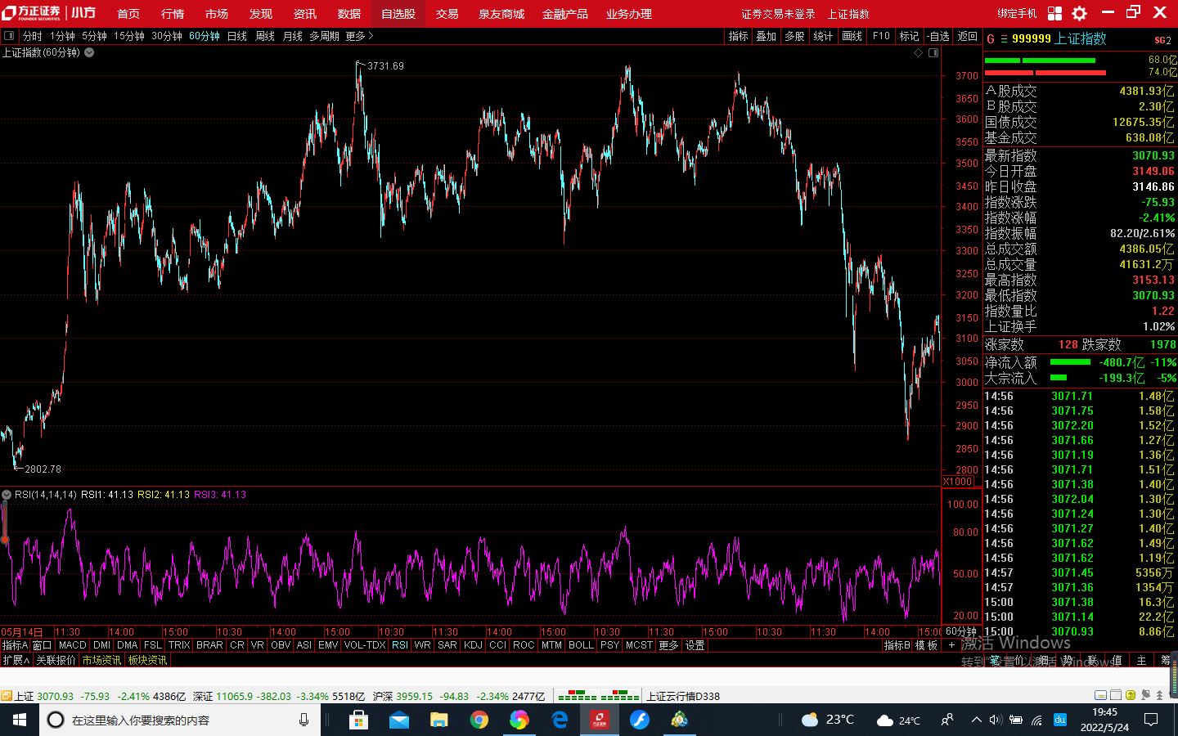1178x736 pixels.
Task: Open the settings gear in title bar
Action: [x=1079, y=13]
